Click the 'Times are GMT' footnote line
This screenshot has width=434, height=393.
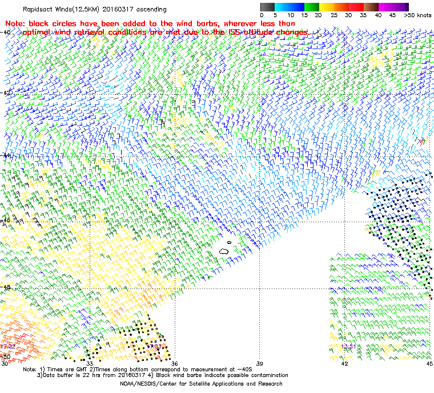coord(138,370)
